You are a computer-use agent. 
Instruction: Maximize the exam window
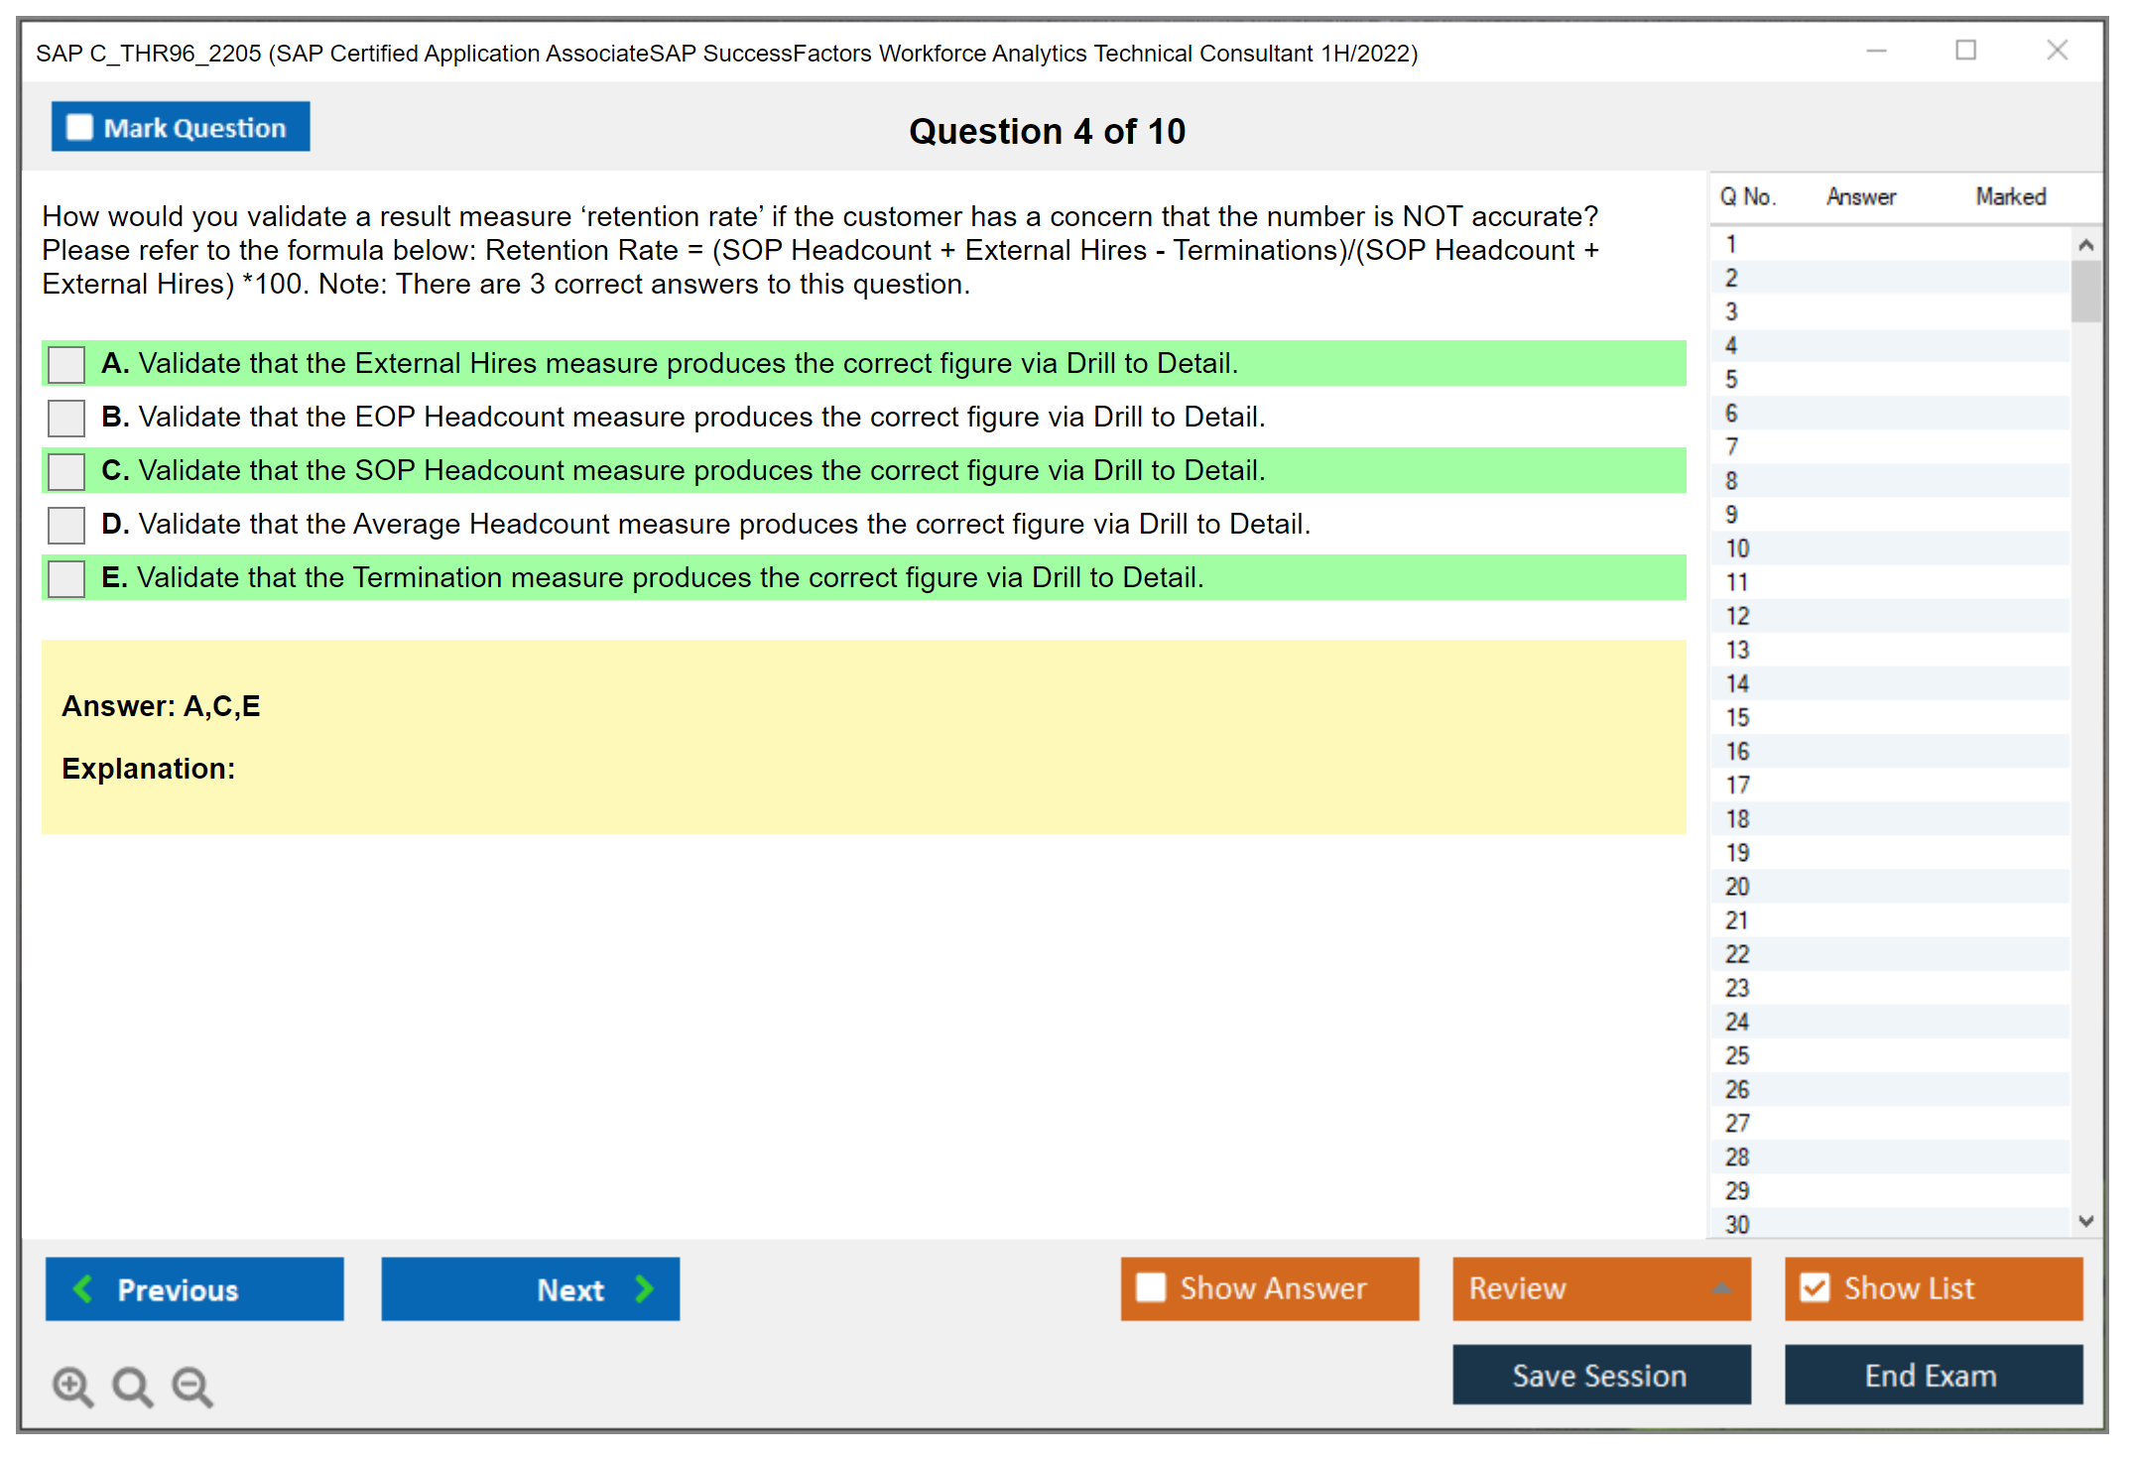click(1965, 51)
